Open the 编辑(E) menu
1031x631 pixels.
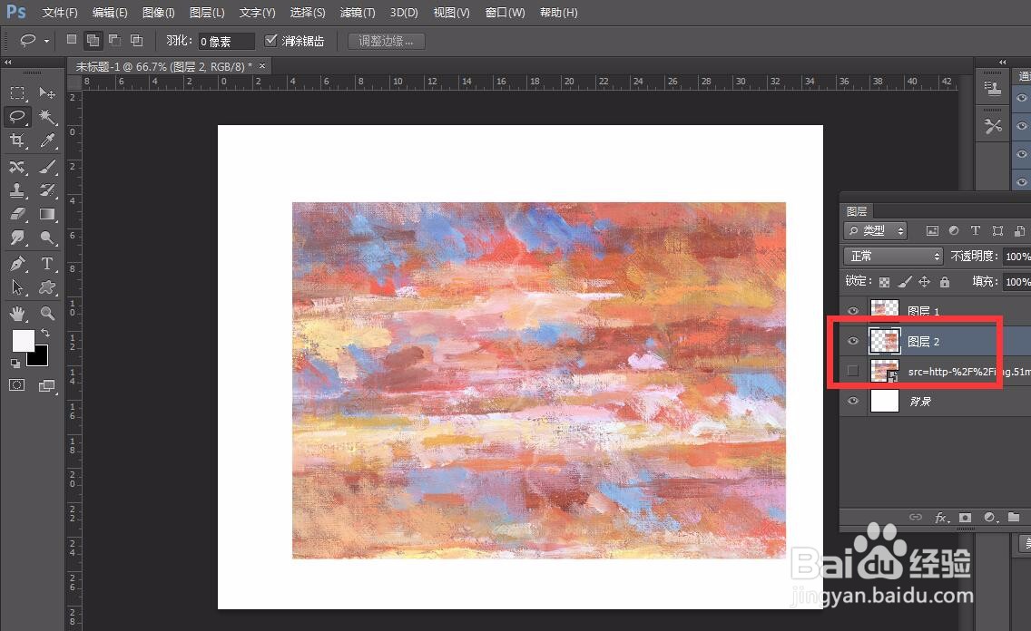110,13
